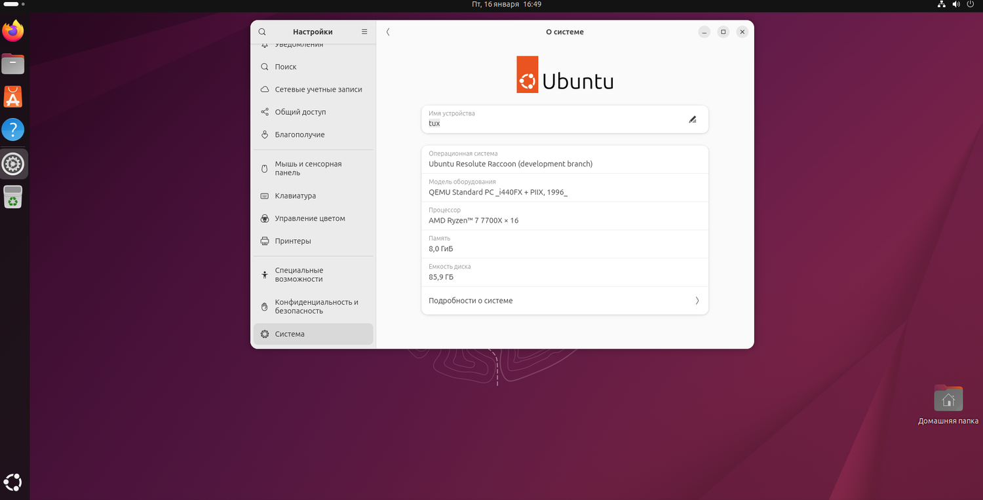
Task: Select the search icon in Settings sidebar
Action: (x=262, y=31)
